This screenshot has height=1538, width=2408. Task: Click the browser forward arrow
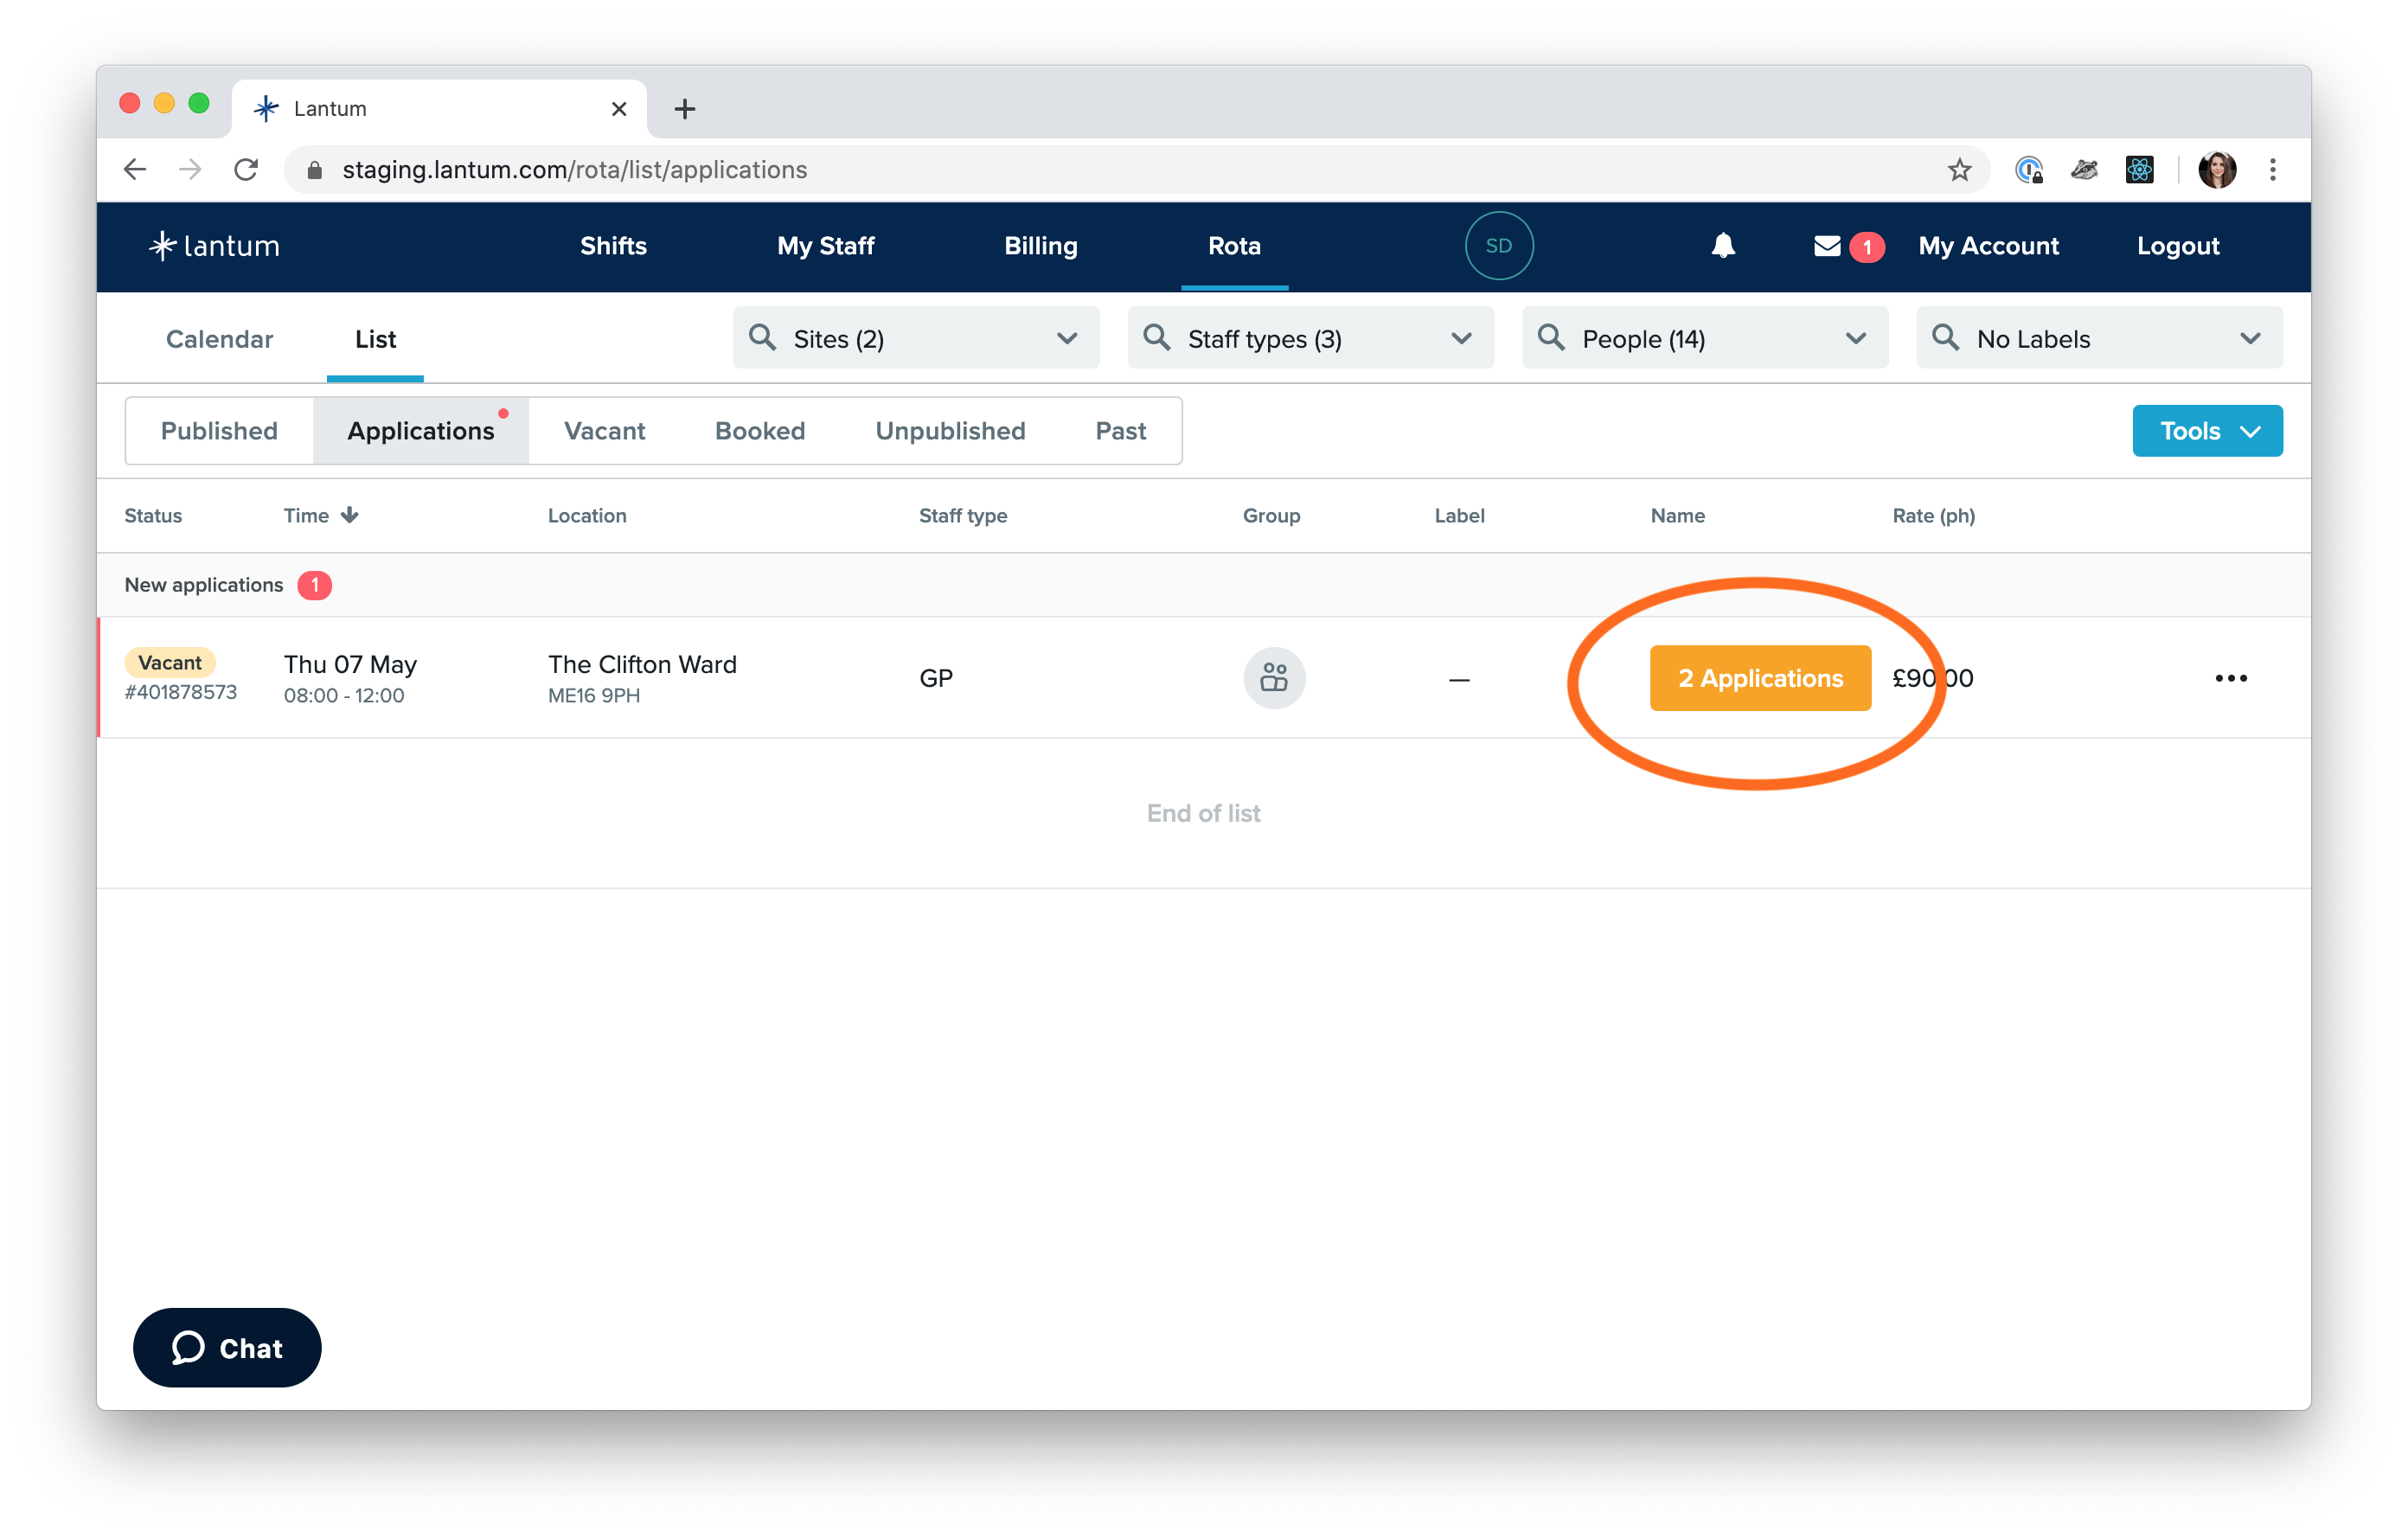coord(190,169)
